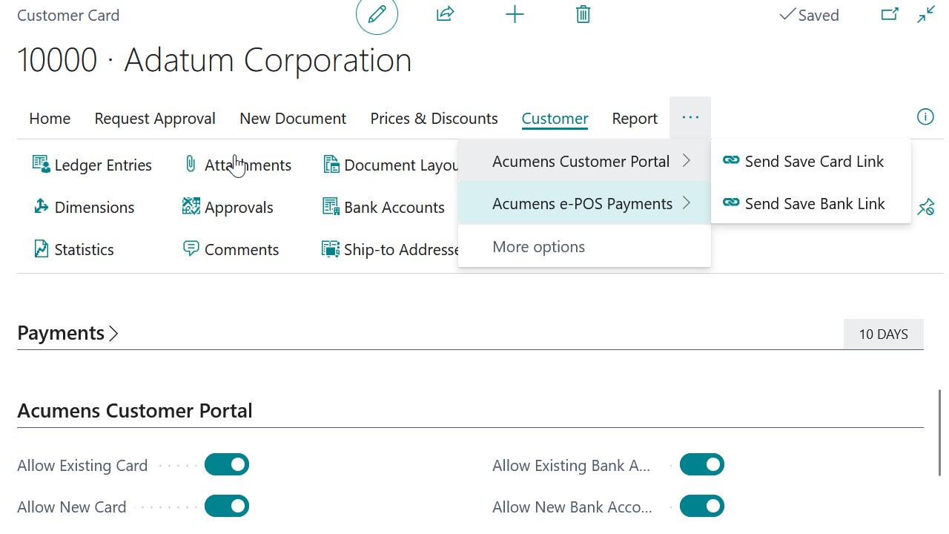The height and width of the screenshot is (534, 949).
Task: Open the Prices & Discounts menu
Action: pyautogui.click(x=434, y=118)
